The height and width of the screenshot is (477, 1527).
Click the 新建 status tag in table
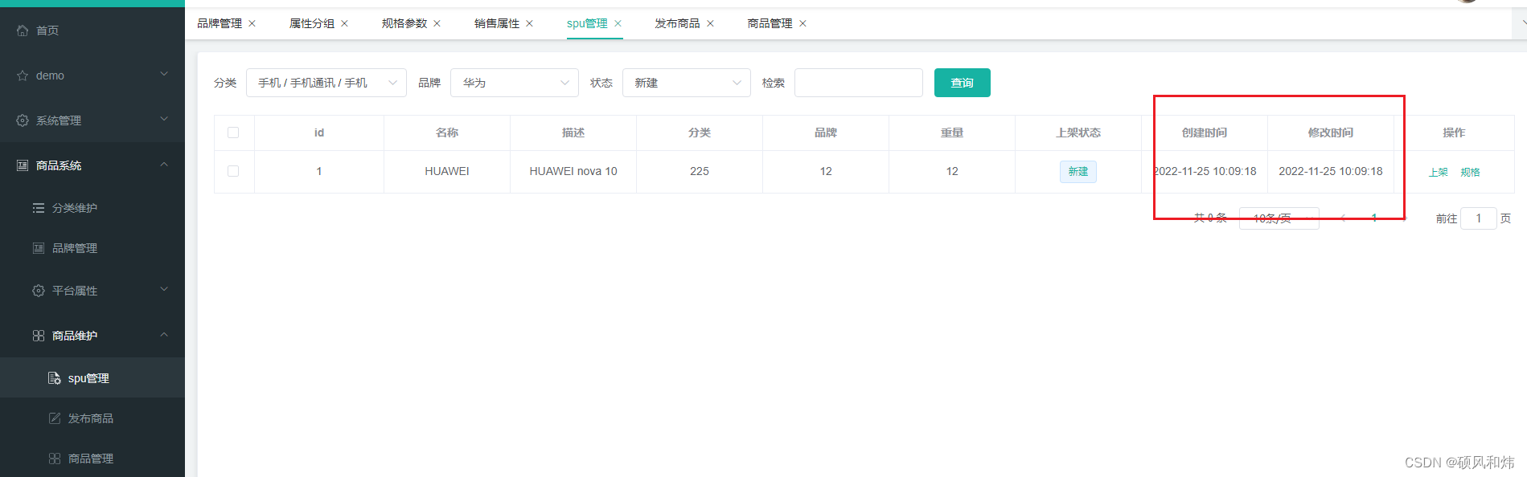coord(1078,172)
